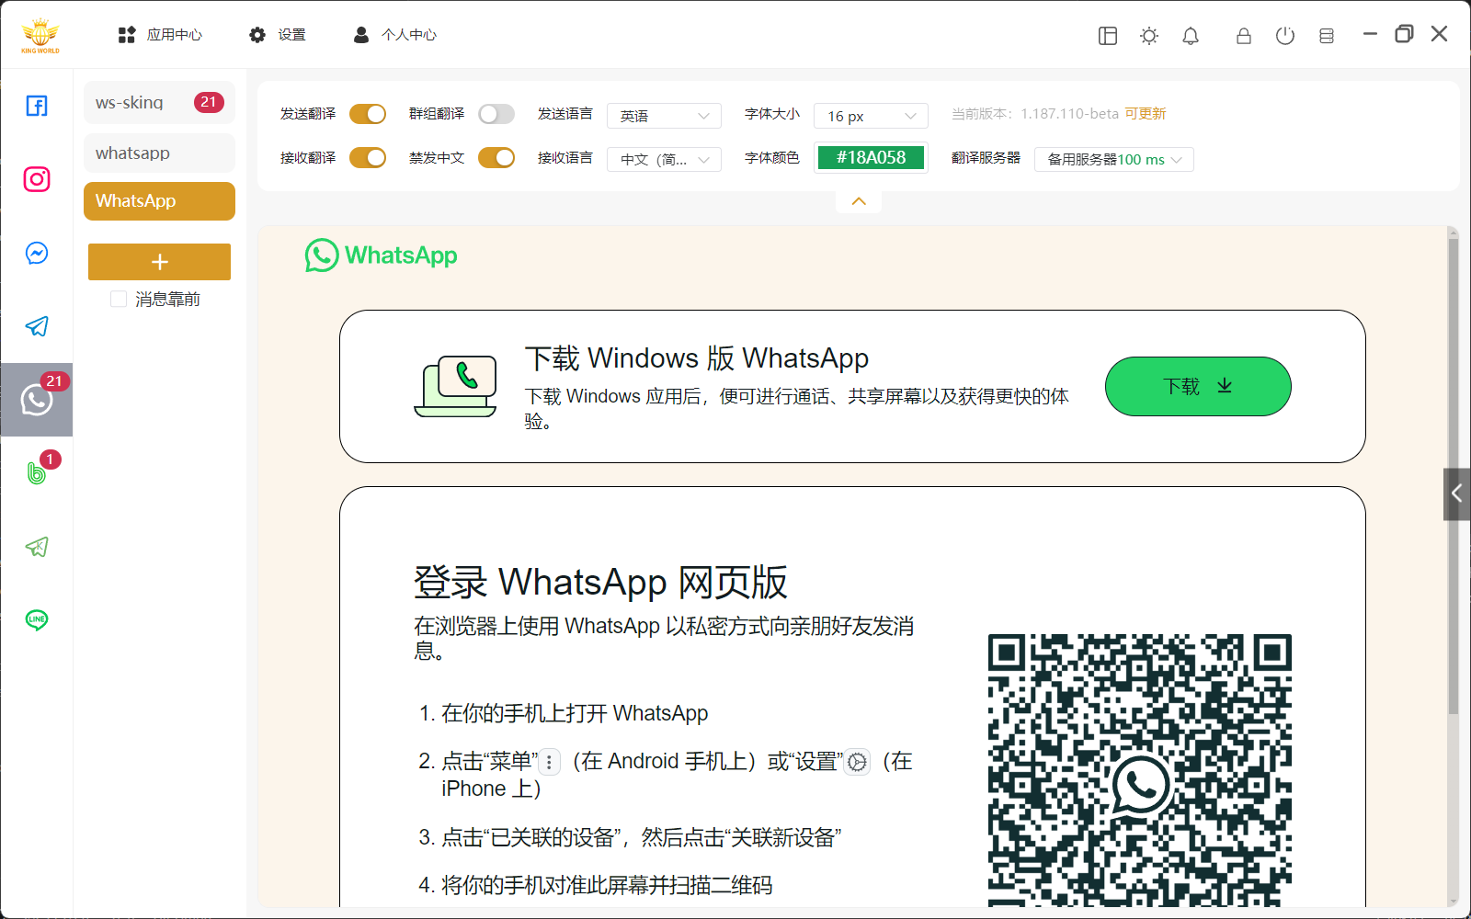Click the lock icon in the title bar
The image size is (1471, 919).
1243,35
